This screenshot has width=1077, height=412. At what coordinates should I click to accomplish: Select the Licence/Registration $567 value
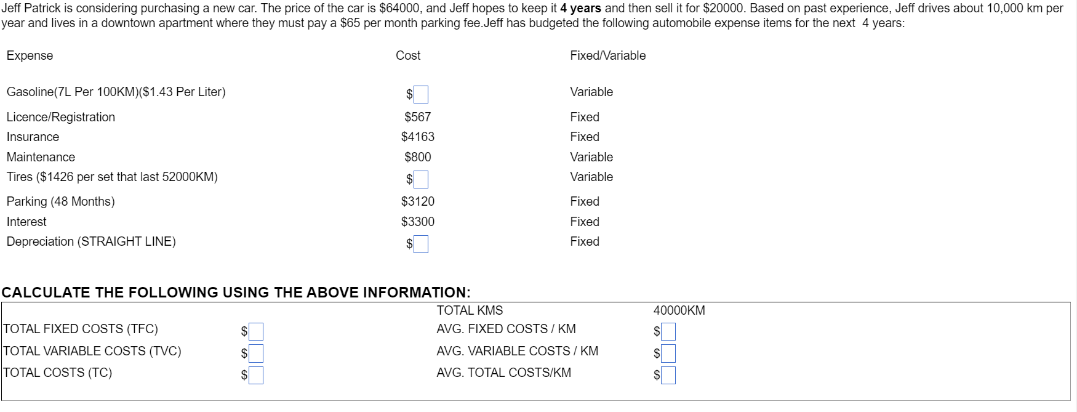[417, 116]
